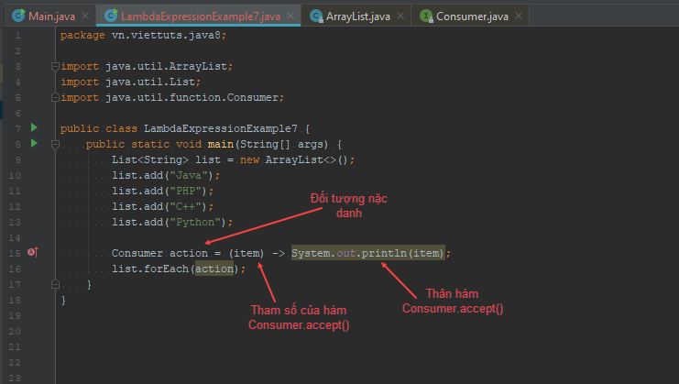Viewport: 679px width, 384px height.
Task: Click the Consumer.java interface icon
Action: click(426, 16)
